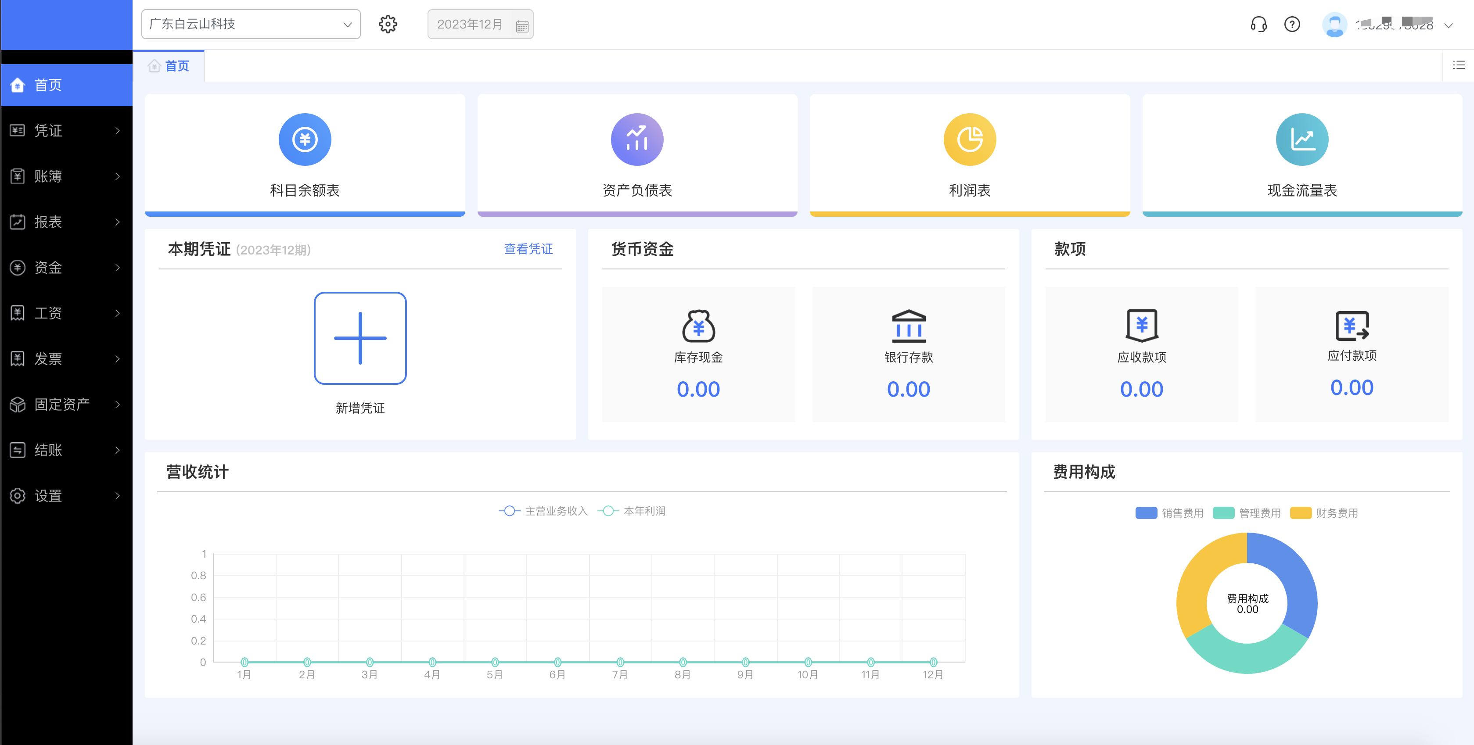Click the 资产负债表 label text
The image size is (1474, 745).
click(x=637, y=190)
